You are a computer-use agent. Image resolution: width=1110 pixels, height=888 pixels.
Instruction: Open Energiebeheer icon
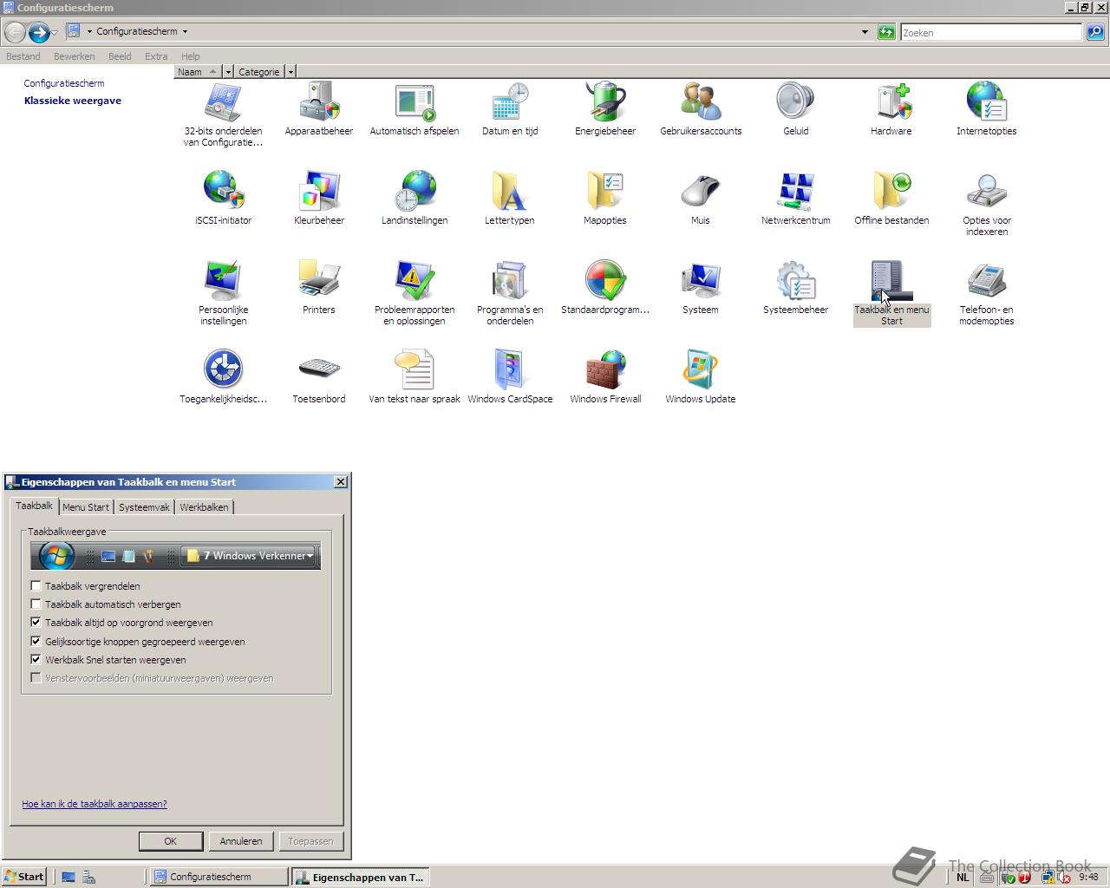click(605, 102)
